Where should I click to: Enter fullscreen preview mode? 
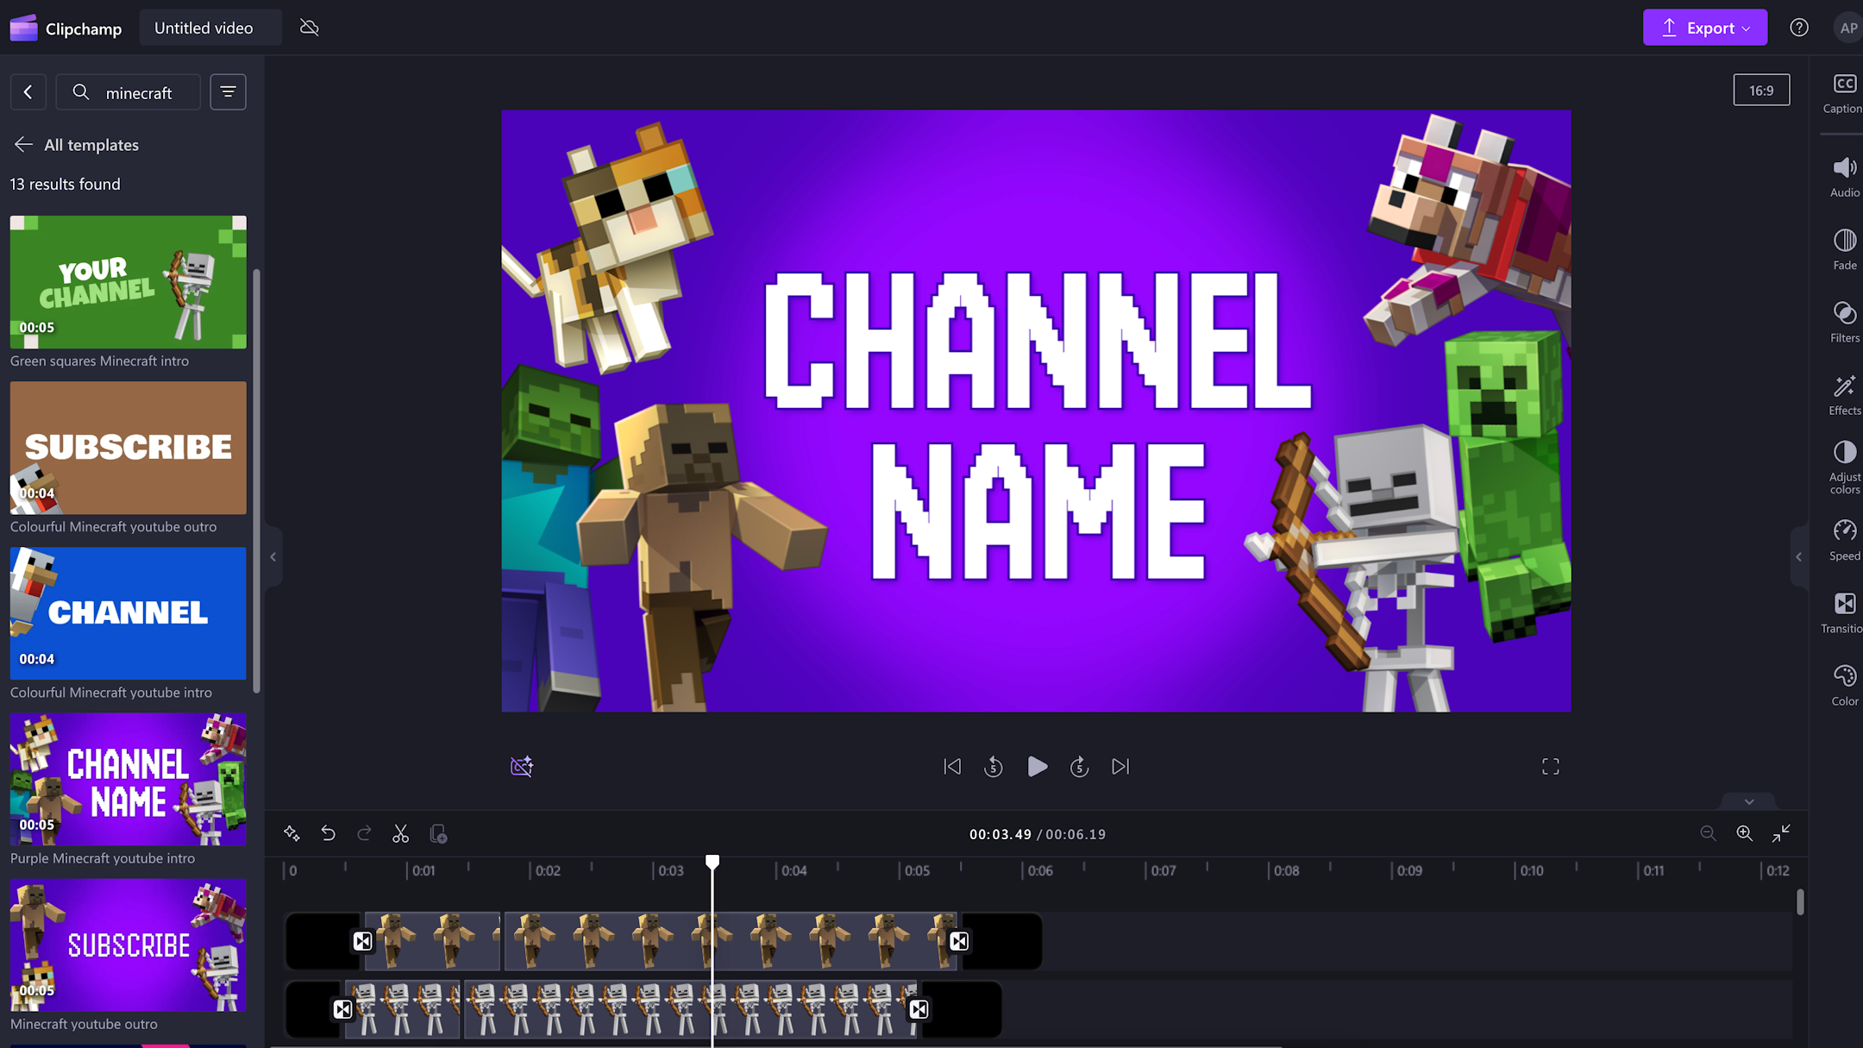point(1550,766)
